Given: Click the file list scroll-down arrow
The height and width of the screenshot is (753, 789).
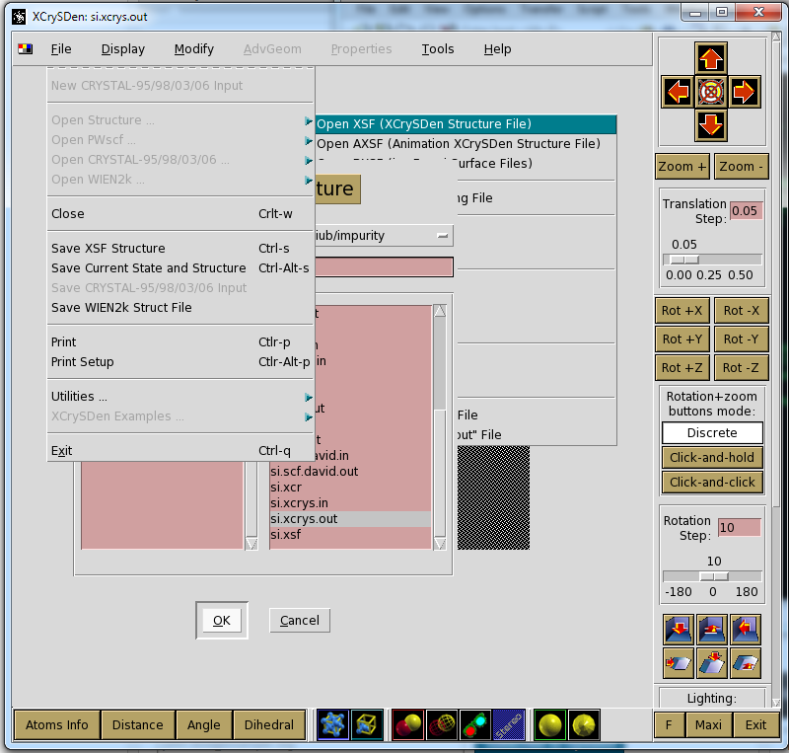Looking at the screenshot, I should tap(440, 544).
